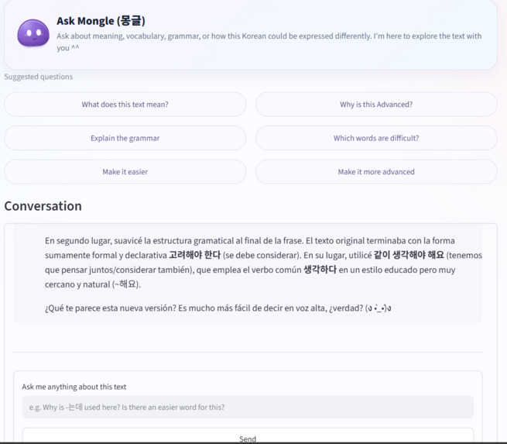Pick 'Which words are difficult?' suggestion
This screenshot has width=507, height=444.
pos(376,138)
